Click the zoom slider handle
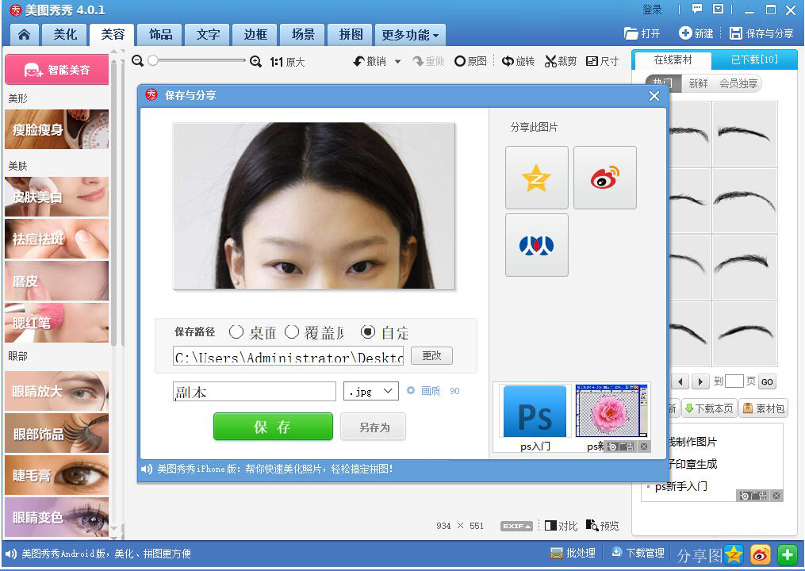805x571 pixels. [153, 60]
